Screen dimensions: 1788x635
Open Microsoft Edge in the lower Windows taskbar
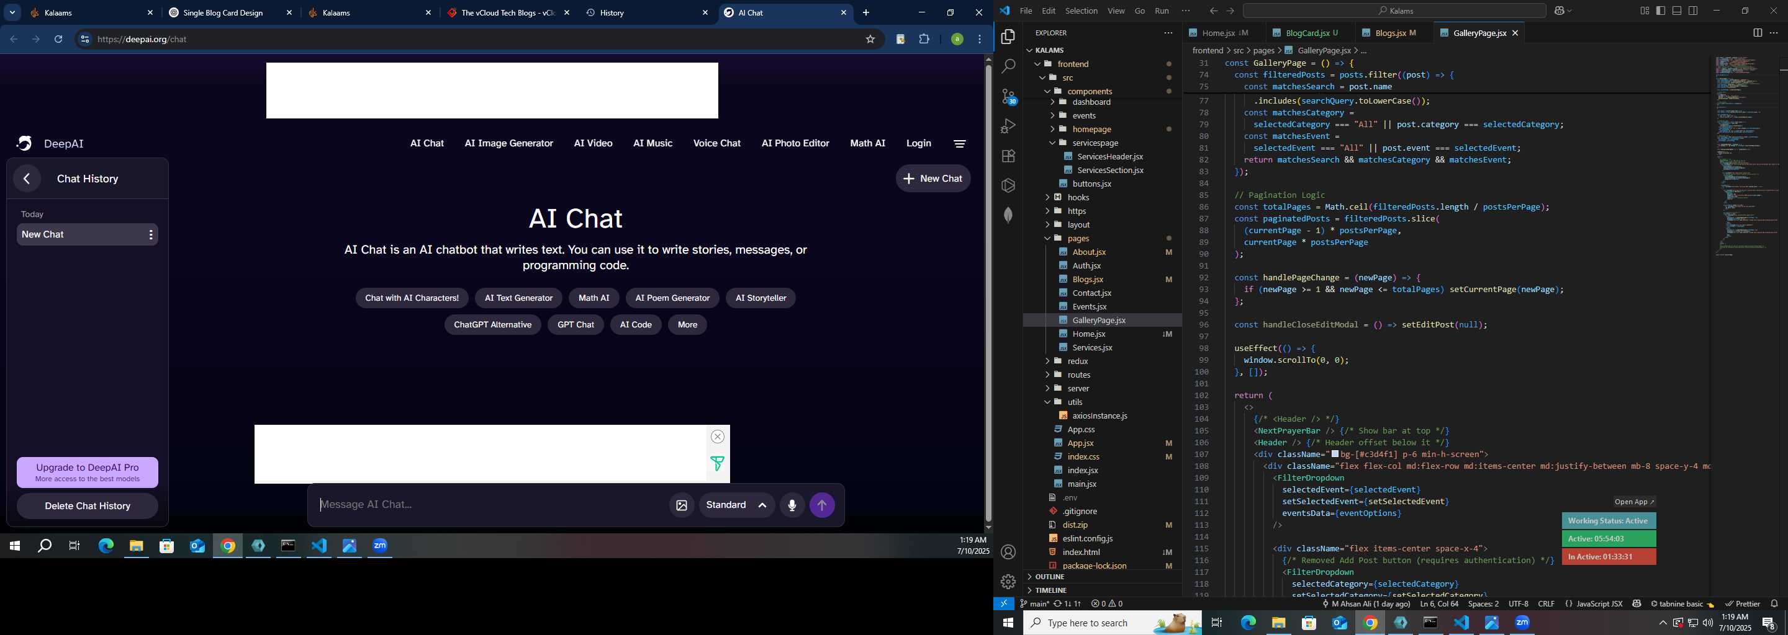coord(1248,623)
